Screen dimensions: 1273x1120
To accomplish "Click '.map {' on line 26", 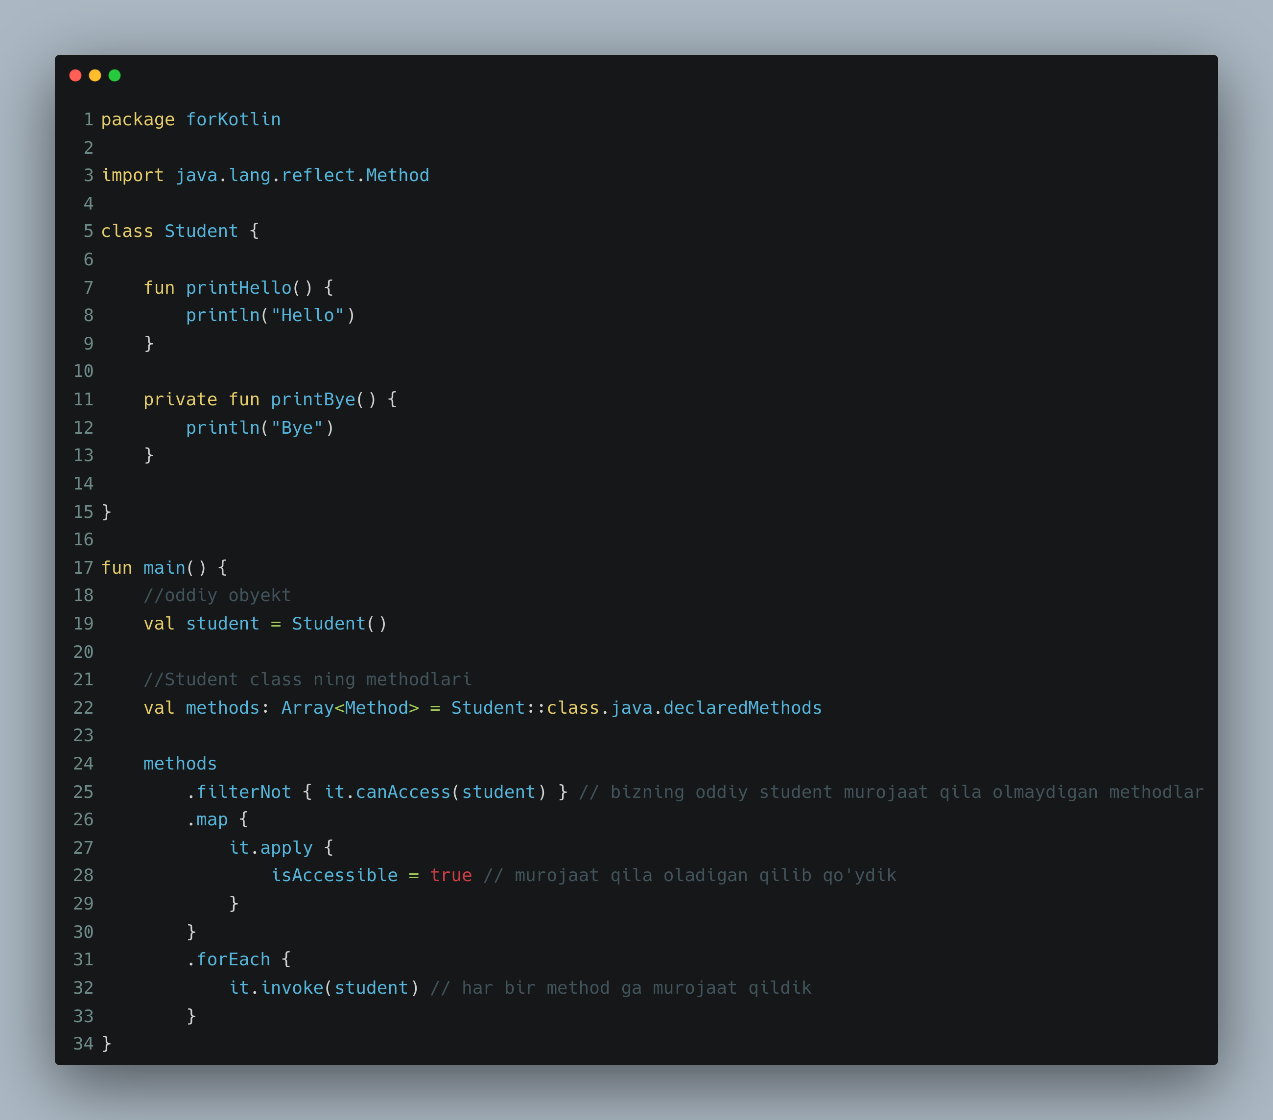I will (x=217, y=819).
